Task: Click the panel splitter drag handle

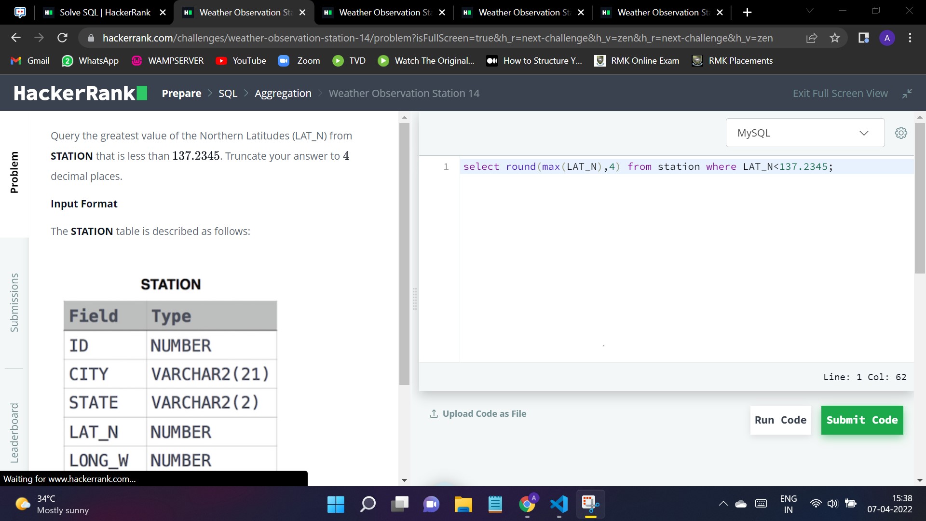Action: tap(414, 299)
